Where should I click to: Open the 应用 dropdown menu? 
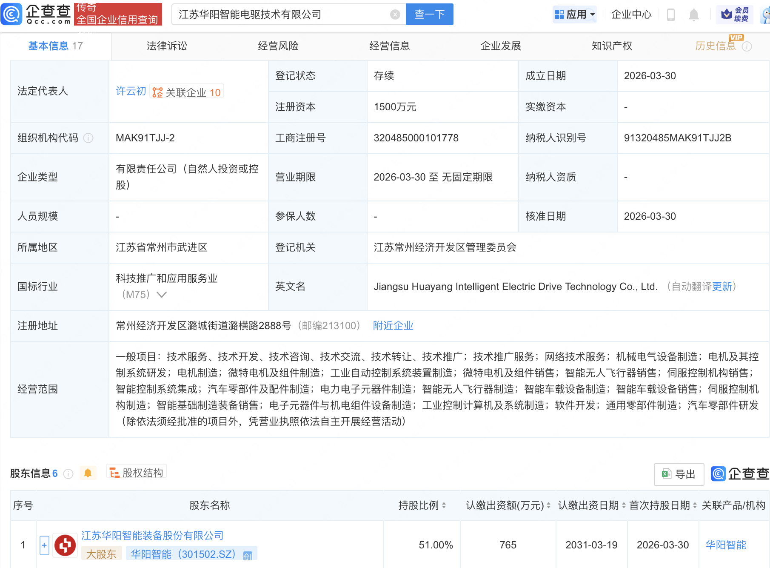[575, 14]
